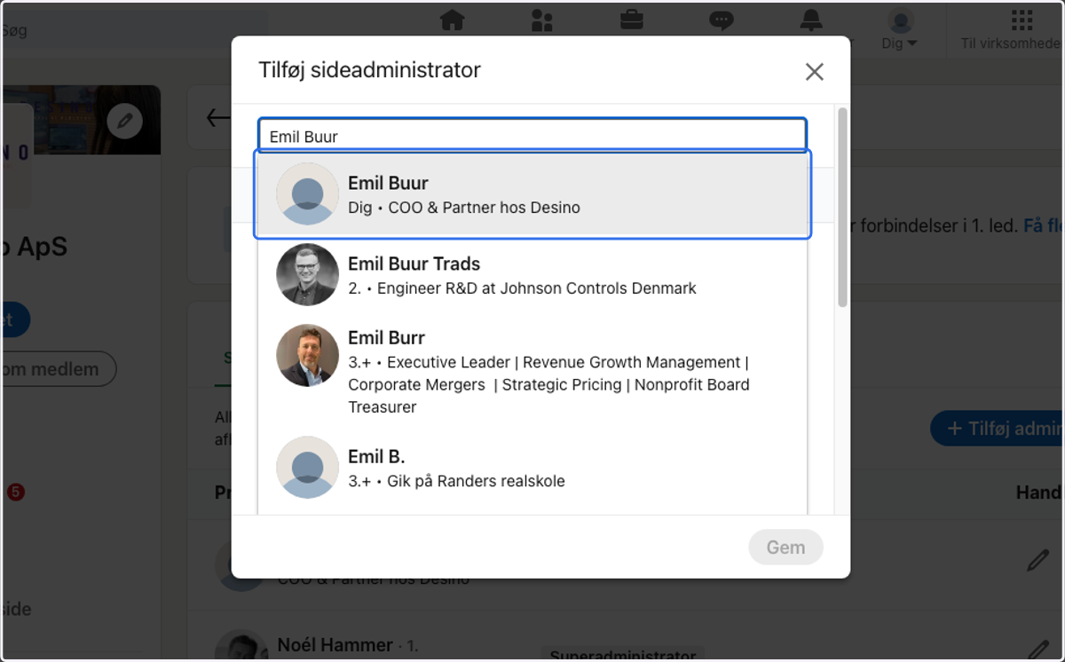This screenshot has height=662, width=1065.
Task: Open the Jobs briefcase icon
Action: point(632,20)
